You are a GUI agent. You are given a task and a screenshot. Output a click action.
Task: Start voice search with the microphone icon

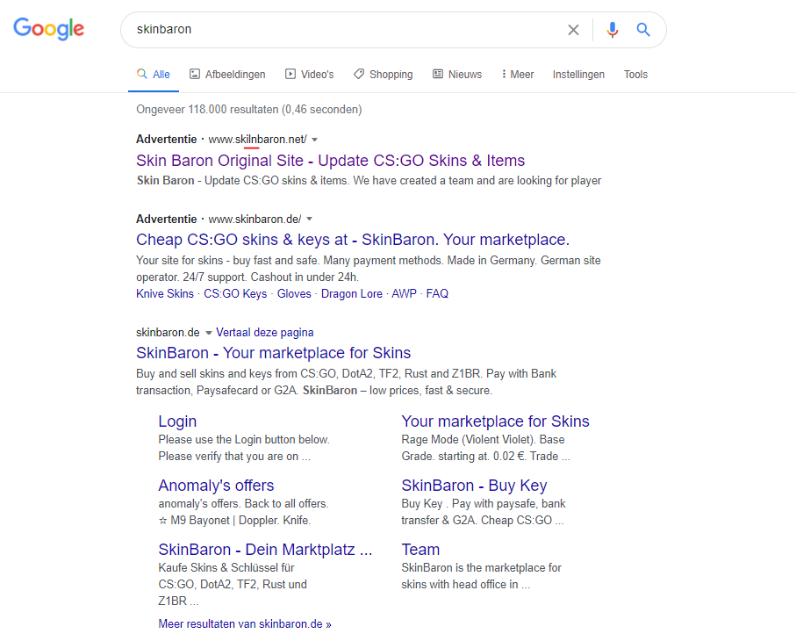613,30
